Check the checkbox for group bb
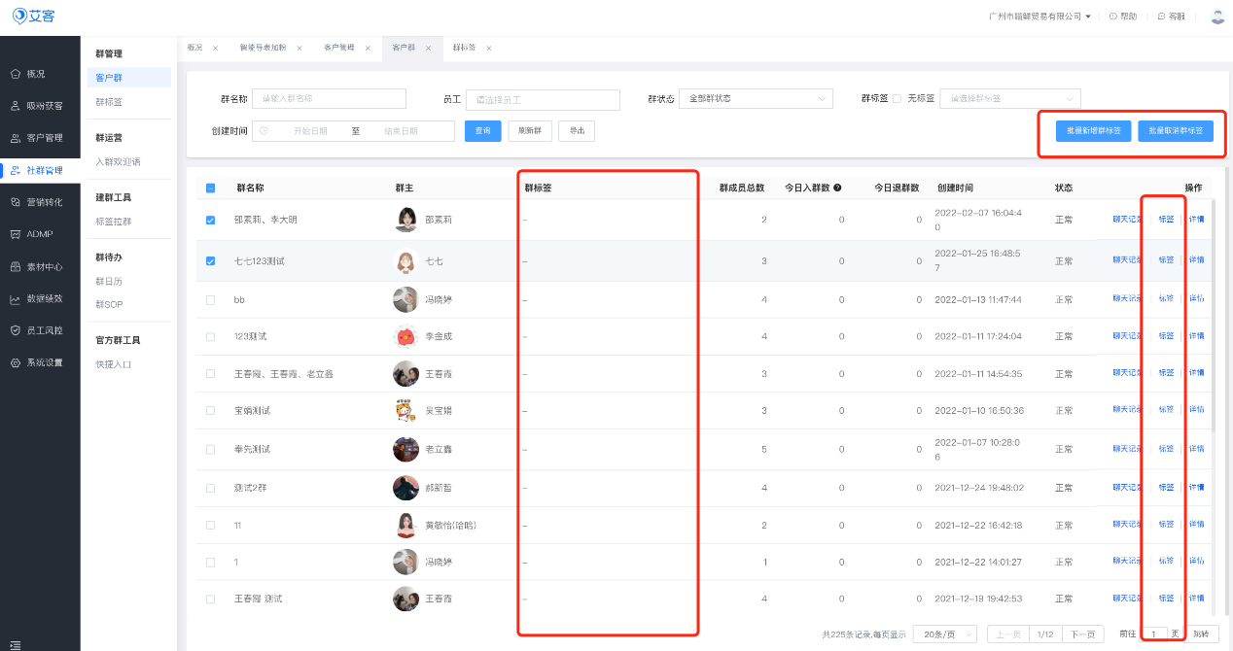The width and height of the screenshot is (1233, 651). (211, 299)
